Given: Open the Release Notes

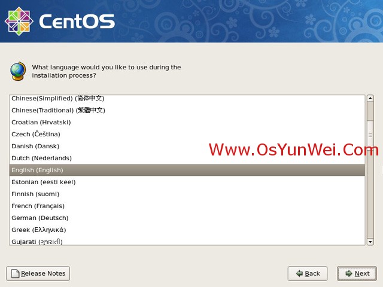Looking at the screenshot, I should click(x=38, y=274).
